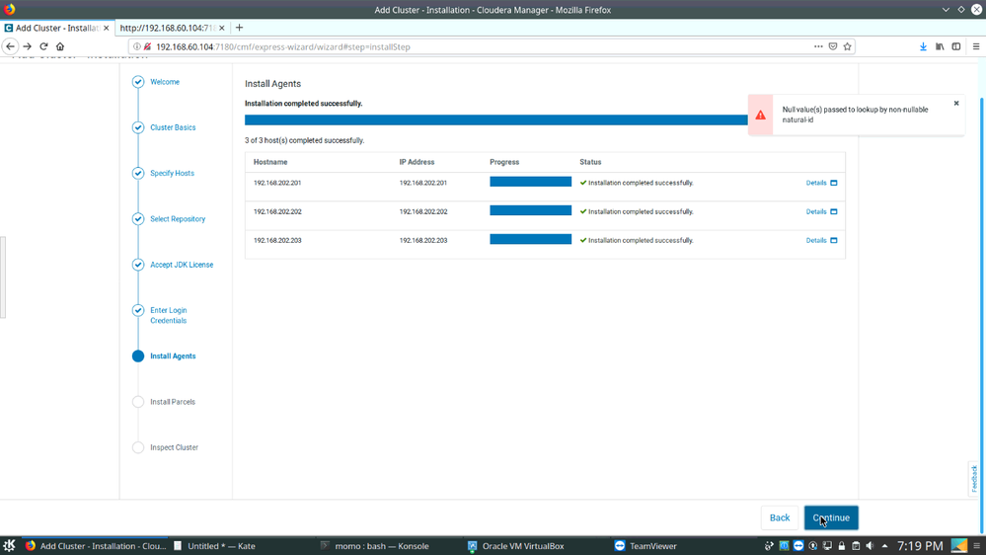Click the Install Parcels step label
This screenshot has height=555, width=986.
click(173, 402)
